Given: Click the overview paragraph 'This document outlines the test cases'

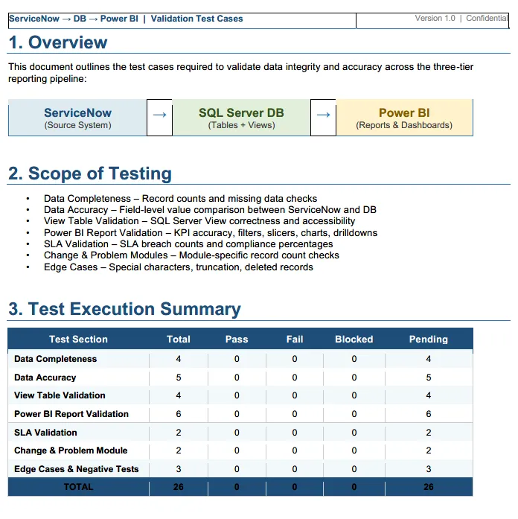Looking at the screenshot, I should point(240,73).
